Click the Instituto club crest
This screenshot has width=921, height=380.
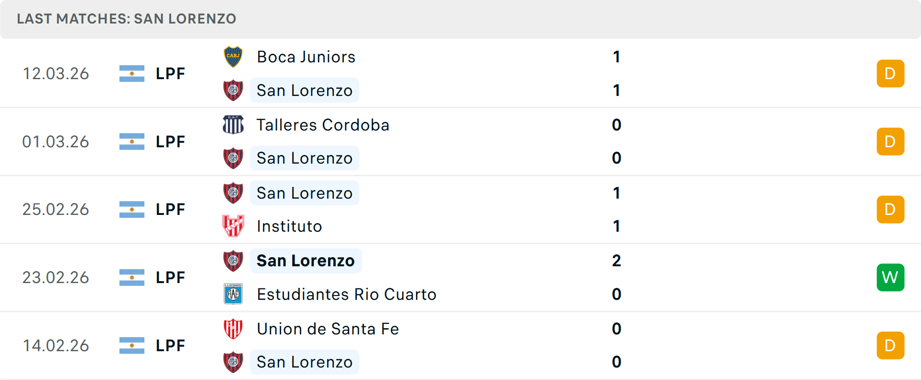point(233,226)
